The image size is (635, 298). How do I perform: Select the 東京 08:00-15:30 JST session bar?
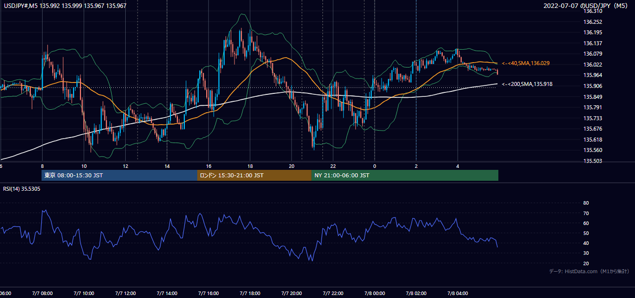[120, 175]
